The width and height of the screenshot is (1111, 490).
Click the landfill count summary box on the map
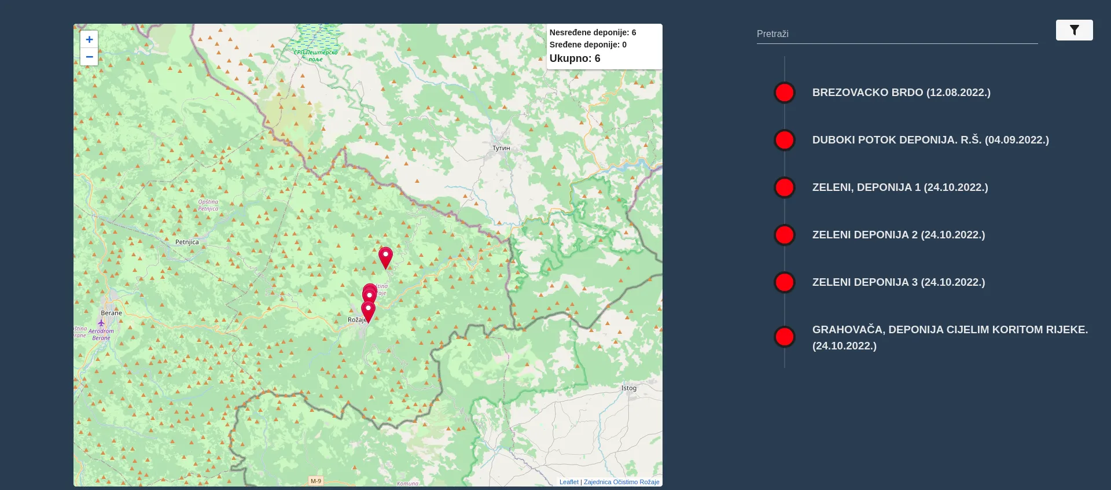click(x=604, y=46)
